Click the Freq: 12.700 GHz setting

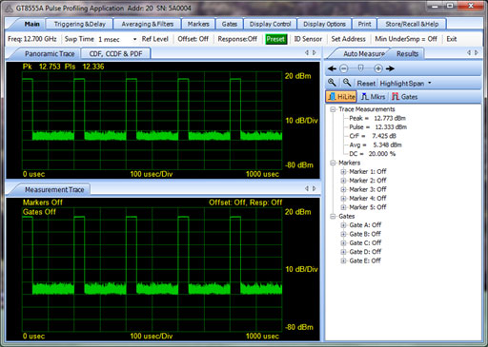coord(32,39)
